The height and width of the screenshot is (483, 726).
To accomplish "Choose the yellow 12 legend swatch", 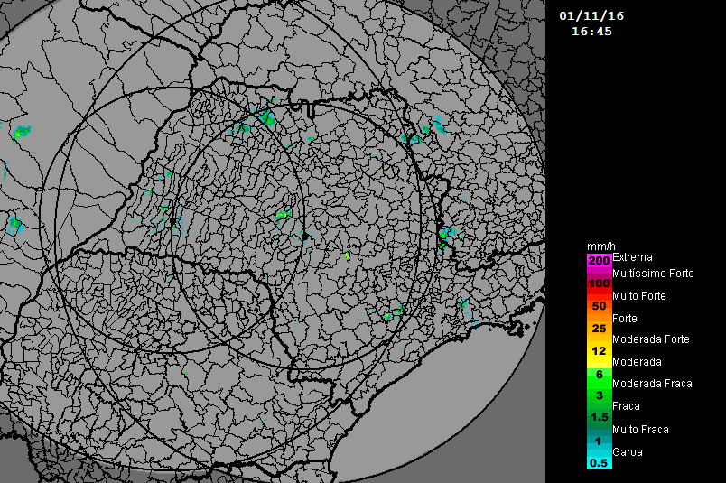I will (x=599, y=351).
